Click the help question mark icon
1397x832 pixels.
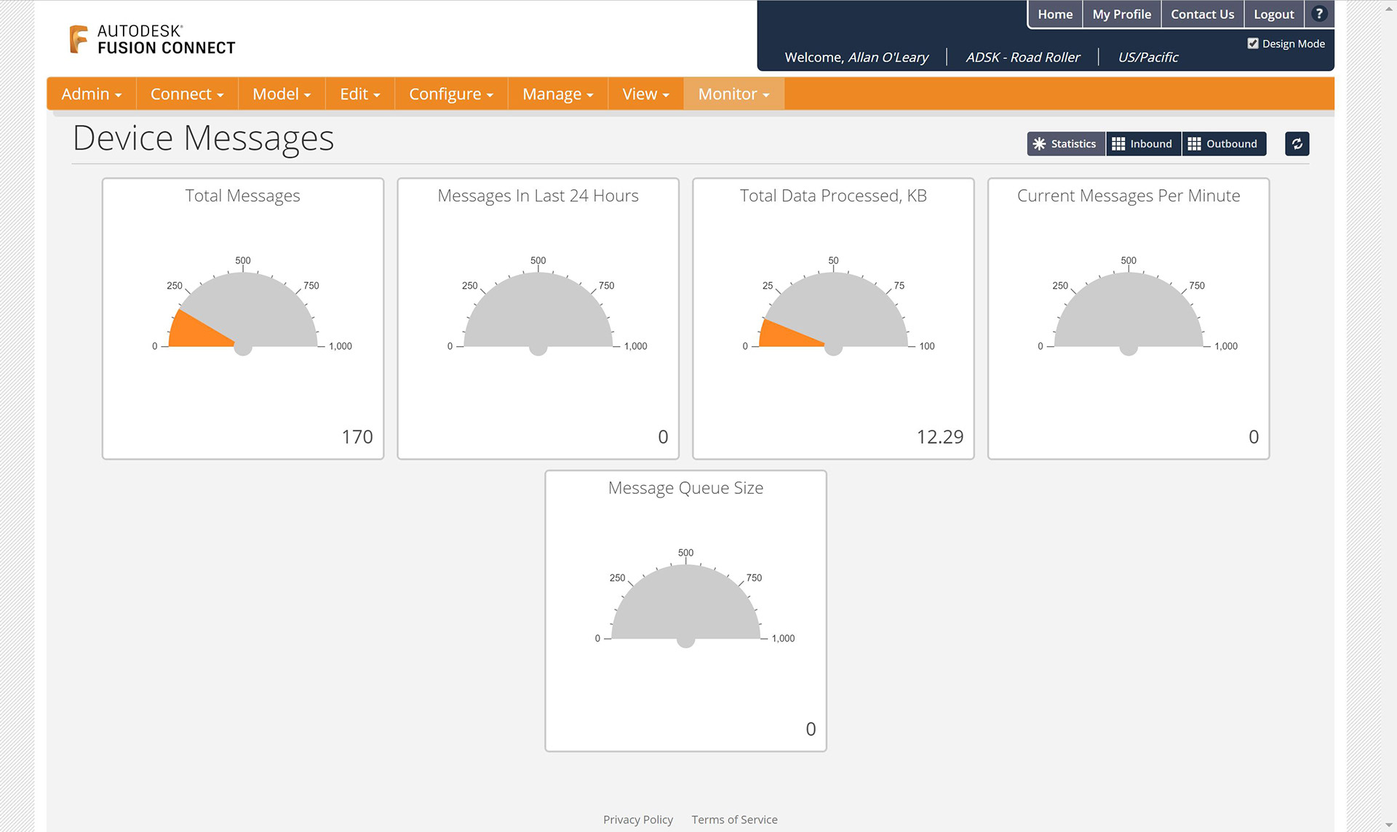coord(1318,14)
